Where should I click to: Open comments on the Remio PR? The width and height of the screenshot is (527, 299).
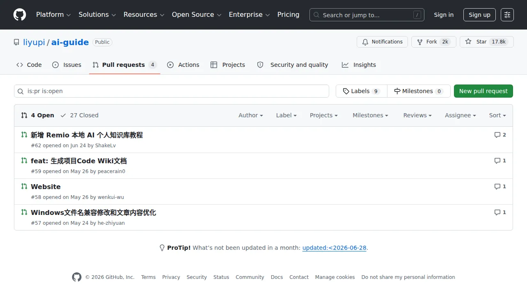pos(500,135)
